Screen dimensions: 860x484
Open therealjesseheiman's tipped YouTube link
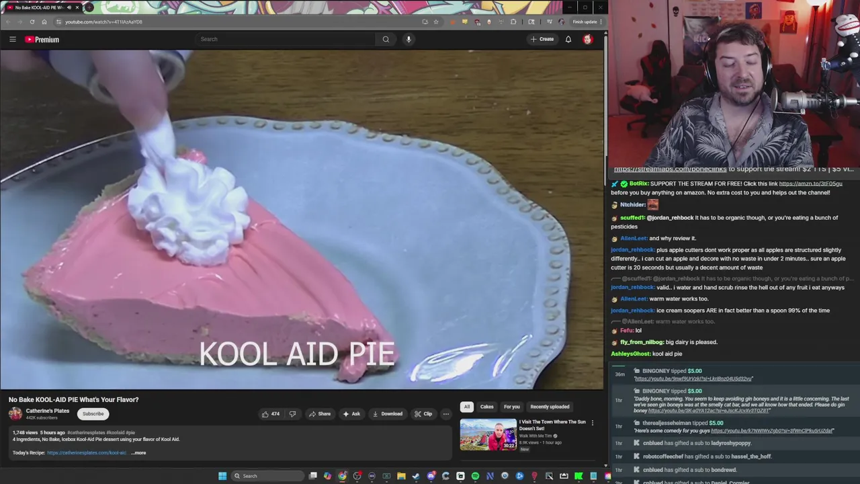[773, 431]
